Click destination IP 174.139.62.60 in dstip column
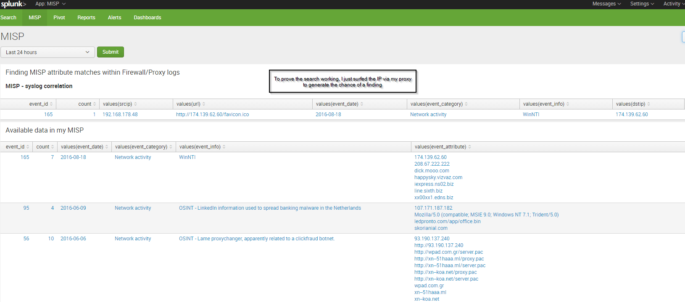Image resolution: width=685 pixels, height=302 pixels. point(632,115)
